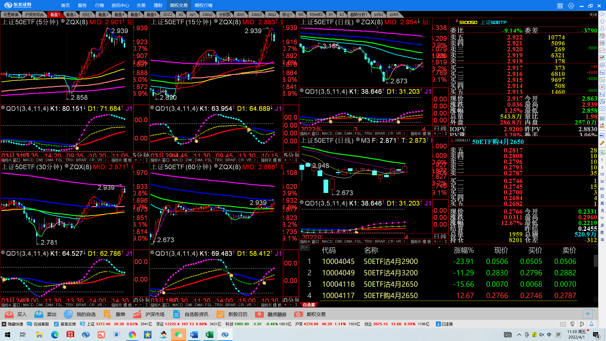Switch to the 看盘2 tab

tap(71, 15)
